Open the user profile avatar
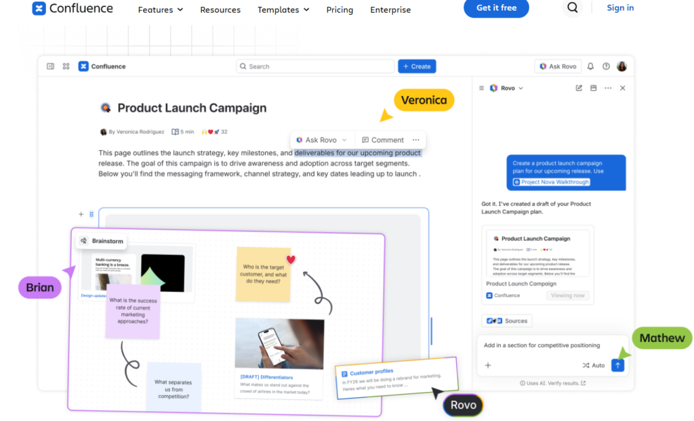 click(x=622, y=66)
